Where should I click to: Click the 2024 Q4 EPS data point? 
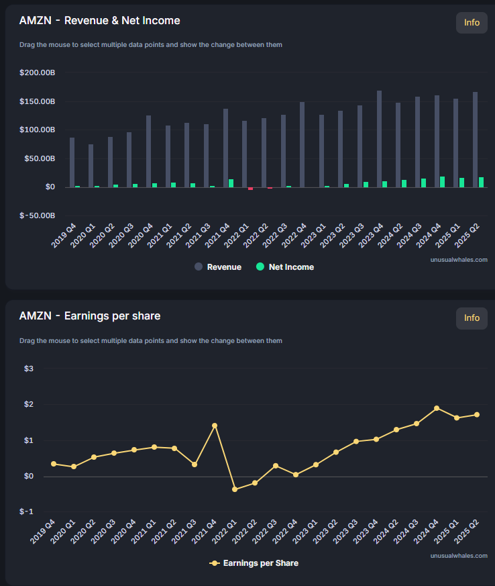[437, 408]
